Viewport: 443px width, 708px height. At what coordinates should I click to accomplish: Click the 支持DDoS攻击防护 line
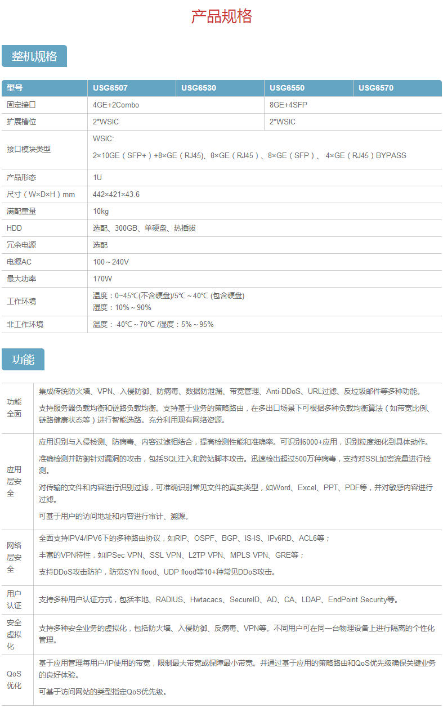point(158,572)
